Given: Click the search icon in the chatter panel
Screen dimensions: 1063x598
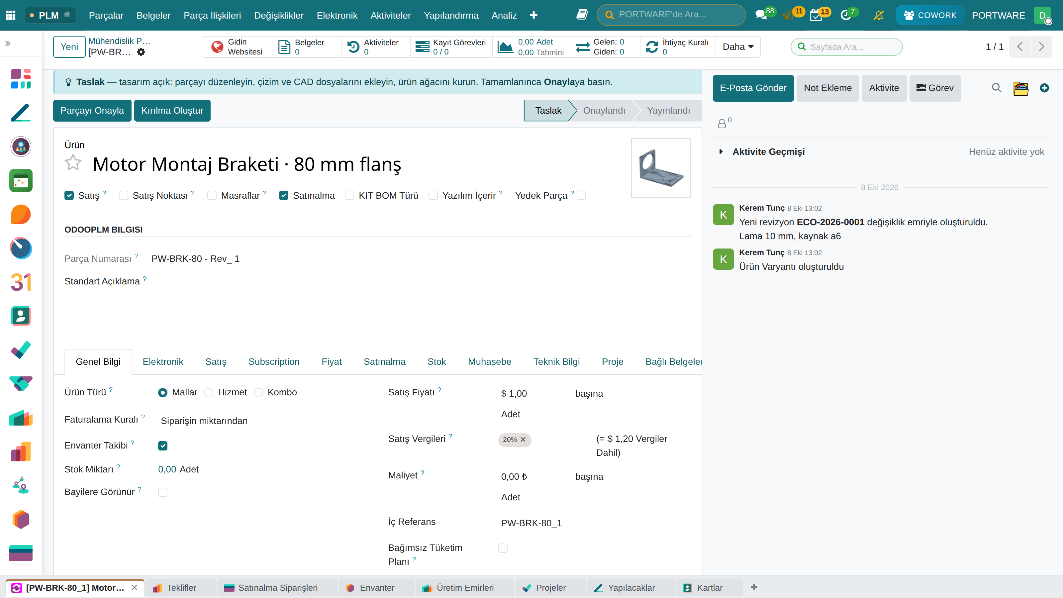Looking at the screenshot, I should [996, 88].
